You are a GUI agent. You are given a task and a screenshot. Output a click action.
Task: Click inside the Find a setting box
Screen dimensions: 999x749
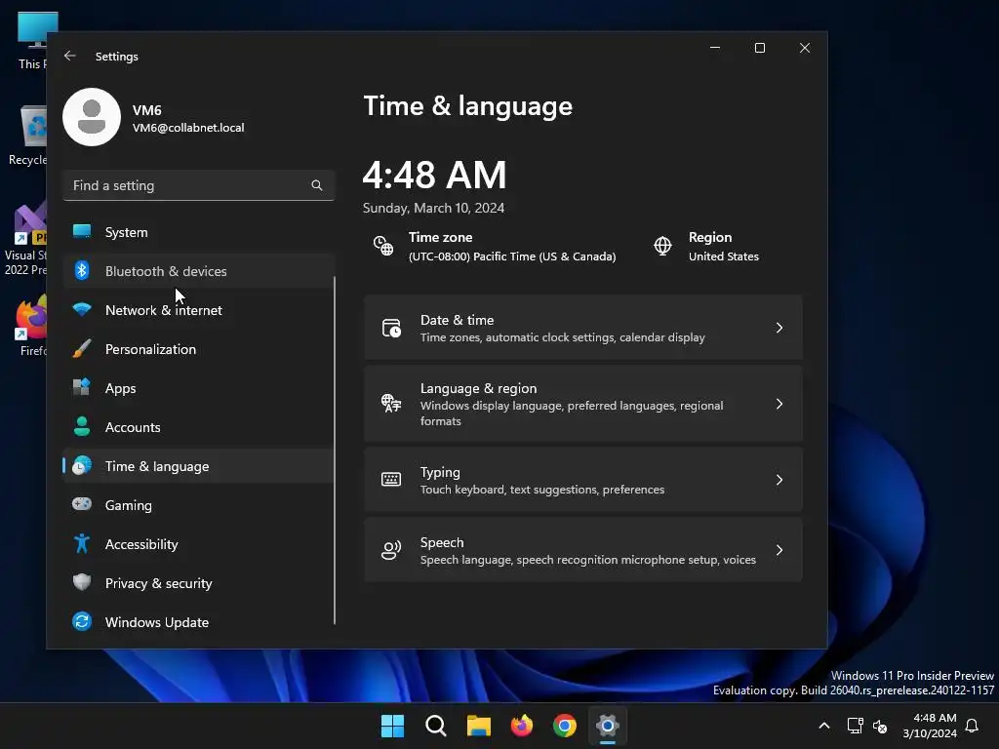(198, 185)
